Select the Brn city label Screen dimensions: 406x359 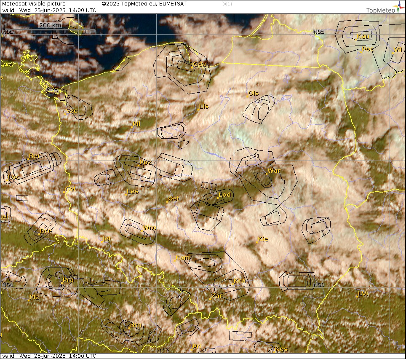click(136, 325)
